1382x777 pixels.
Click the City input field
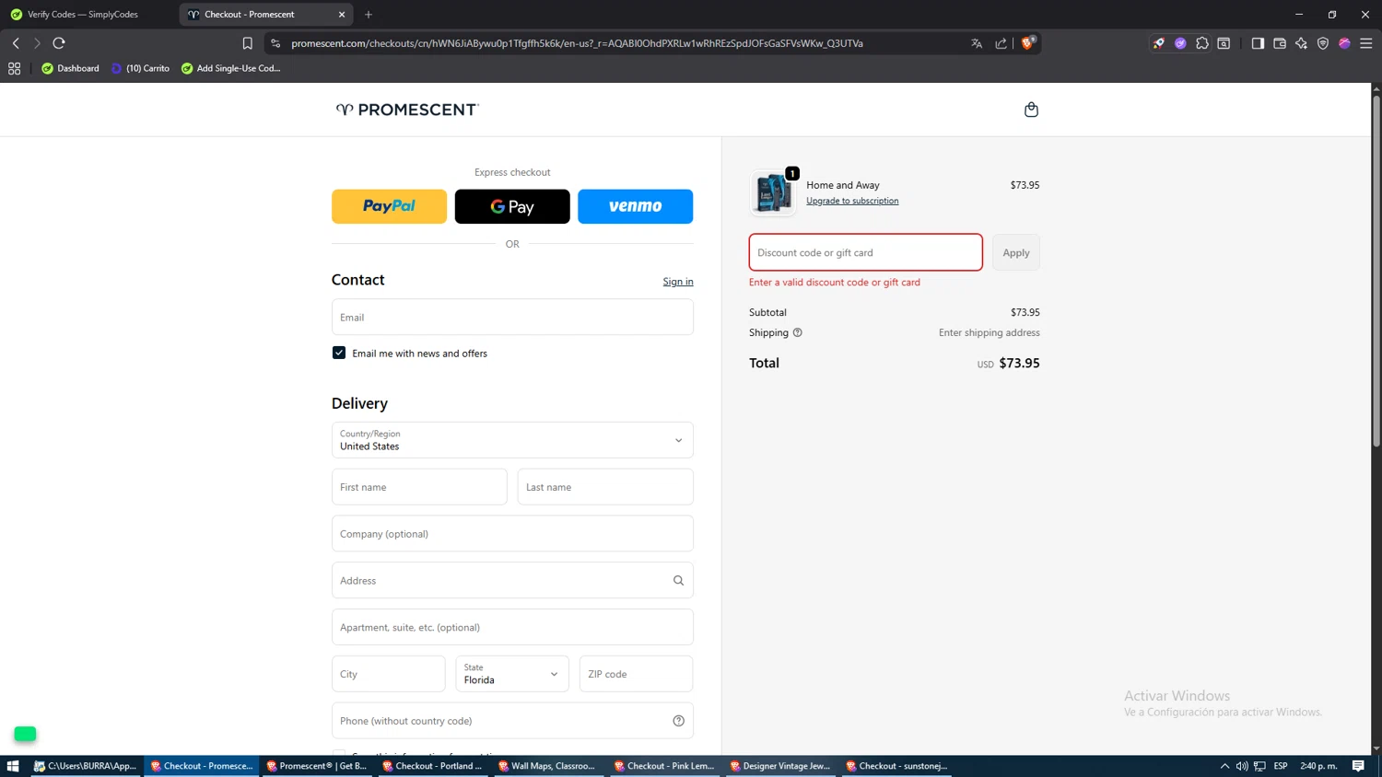pos(388,674)
